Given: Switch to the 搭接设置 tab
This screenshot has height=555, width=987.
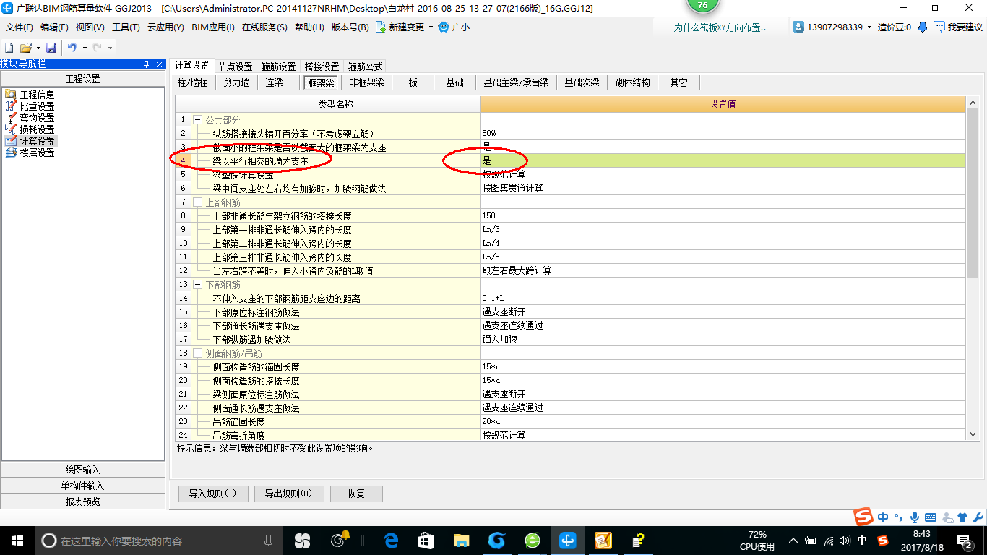Looking at the screenshot, I should point(322,66).
